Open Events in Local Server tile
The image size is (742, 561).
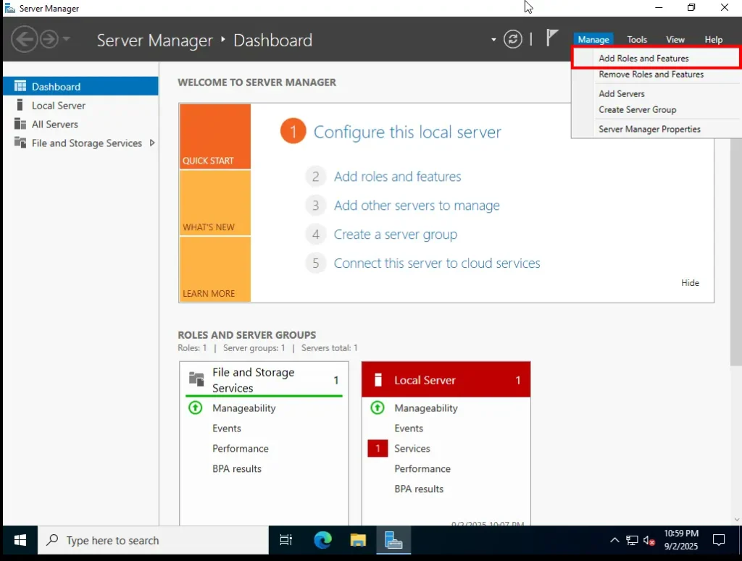[x=409, y=429]
